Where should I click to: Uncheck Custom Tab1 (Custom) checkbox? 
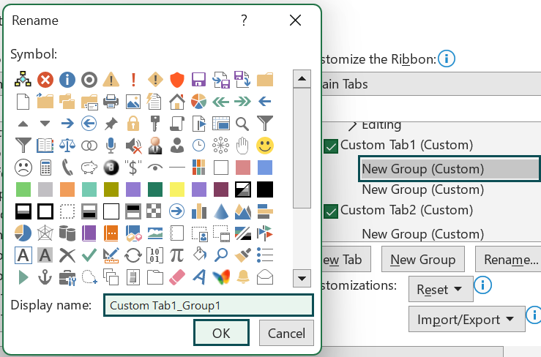(x=331, y=146)
